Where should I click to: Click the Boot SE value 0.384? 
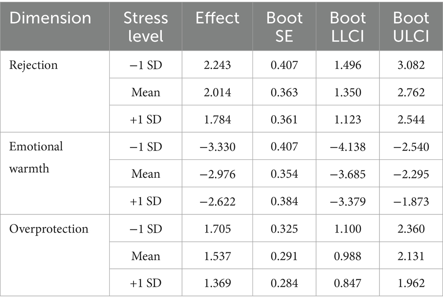[x=284, y=202]
